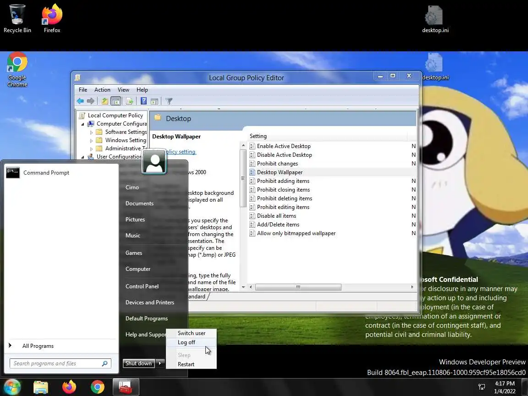Open the View menu
The width and height of the screenshot is (528, 396).
(x=123, y=89)
